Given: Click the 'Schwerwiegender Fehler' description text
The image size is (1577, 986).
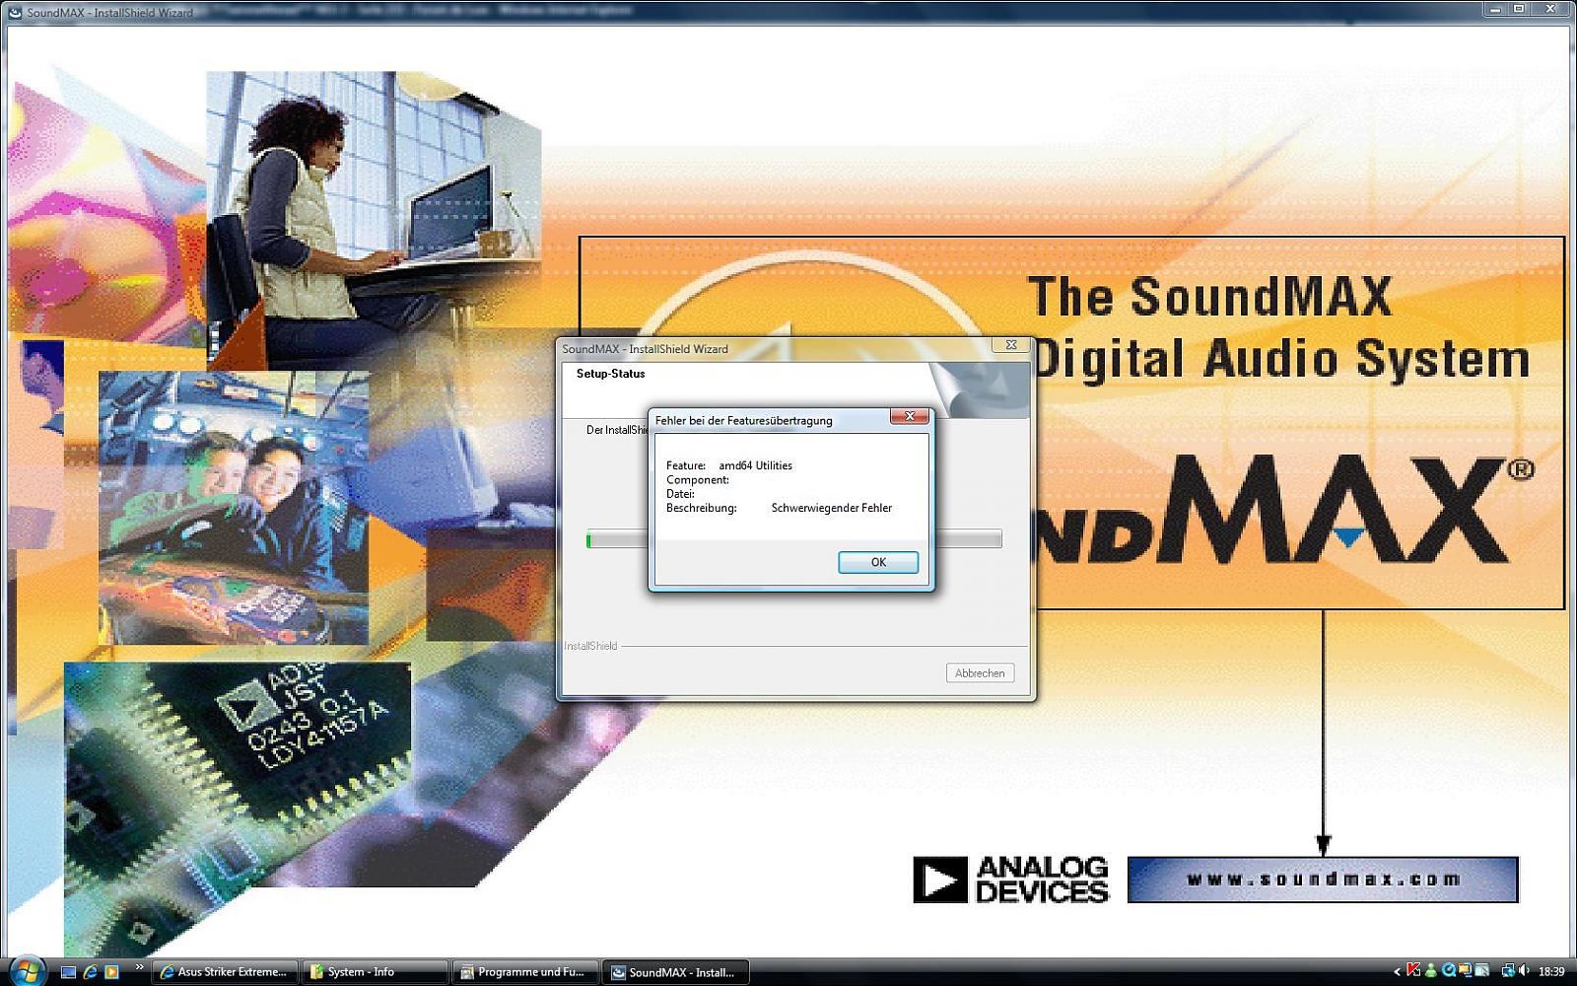Looking at the screenshot, I should (832, 508).
